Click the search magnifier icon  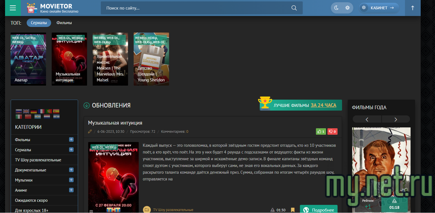point(294,8)
